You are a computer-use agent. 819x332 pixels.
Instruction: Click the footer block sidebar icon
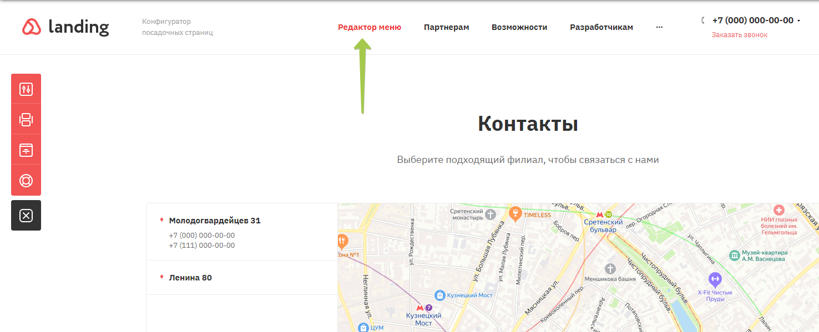[26, 150]
